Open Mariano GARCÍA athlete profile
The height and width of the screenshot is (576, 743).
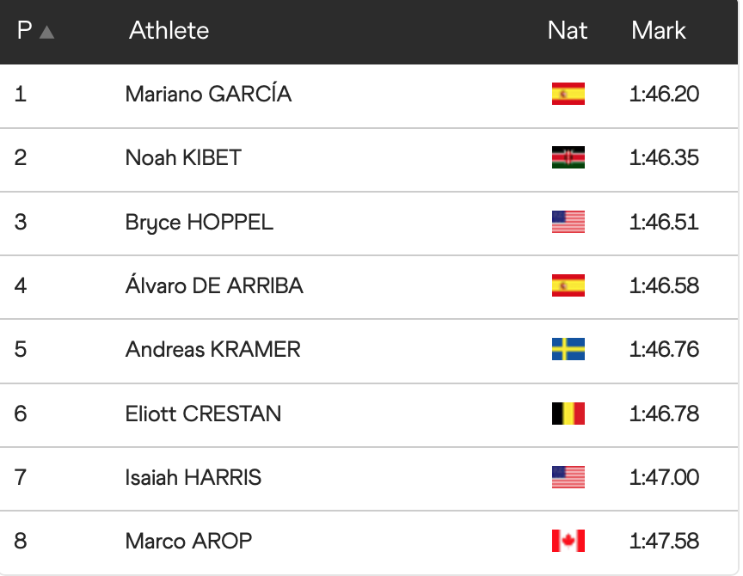pyautogui.click(x=208, y=94)
